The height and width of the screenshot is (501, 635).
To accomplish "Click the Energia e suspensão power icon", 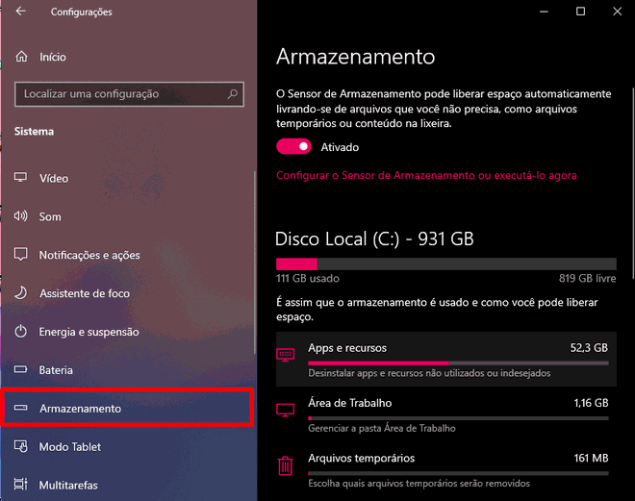I will [20, 332].
